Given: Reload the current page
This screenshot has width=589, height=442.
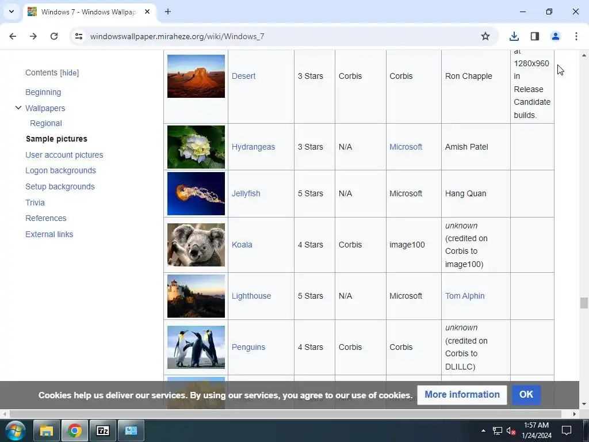Looking at the screenshot, I should click(x=54, y=36).
